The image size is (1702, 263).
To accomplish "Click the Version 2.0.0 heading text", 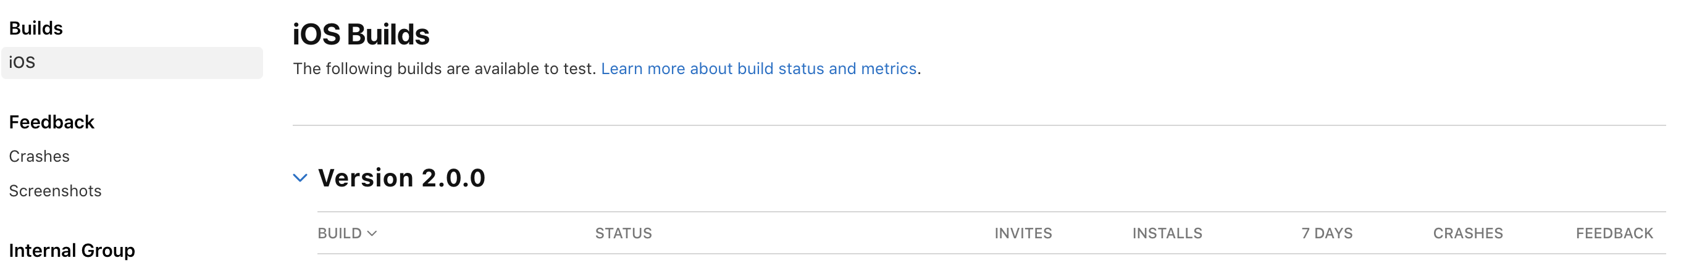I will 401,178.
